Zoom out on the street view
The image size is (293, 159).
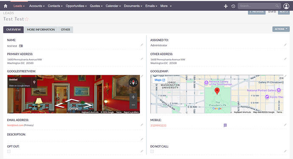pyautogui.click(x=133, y=105)
